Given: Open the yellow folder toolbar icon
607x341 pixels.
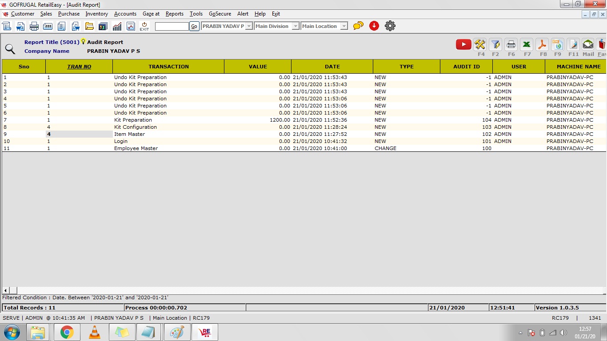Looking at the screenshot, I should pos(89,26).
